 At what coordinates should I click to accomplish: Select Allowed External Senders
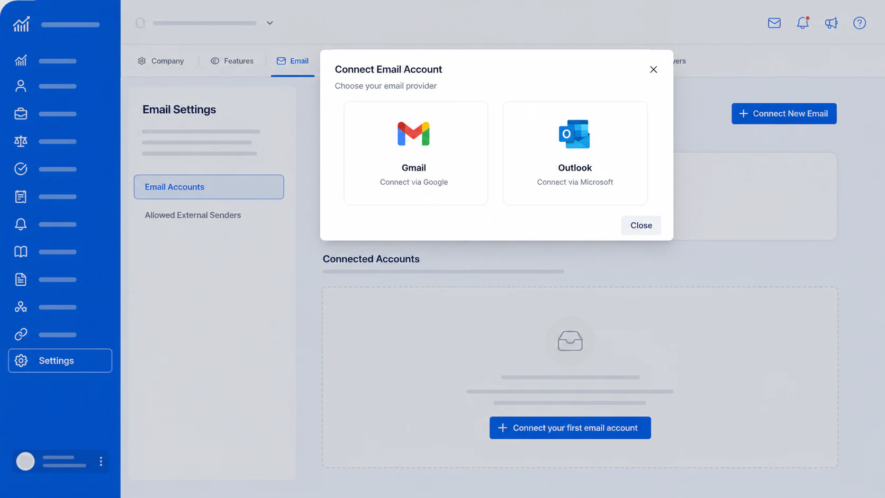(x=193, y=215)
